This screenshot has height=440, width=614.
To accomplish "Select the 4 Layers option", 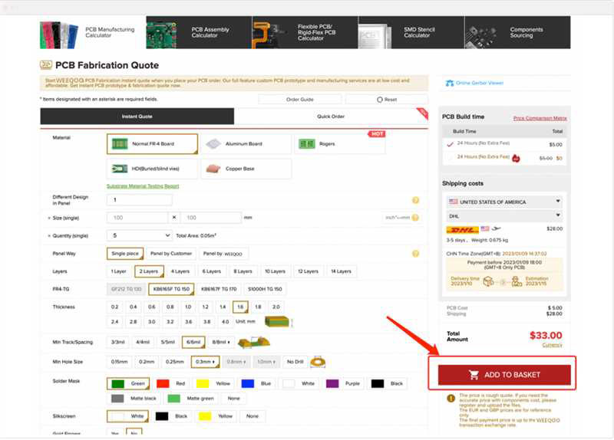I will 180,271.
